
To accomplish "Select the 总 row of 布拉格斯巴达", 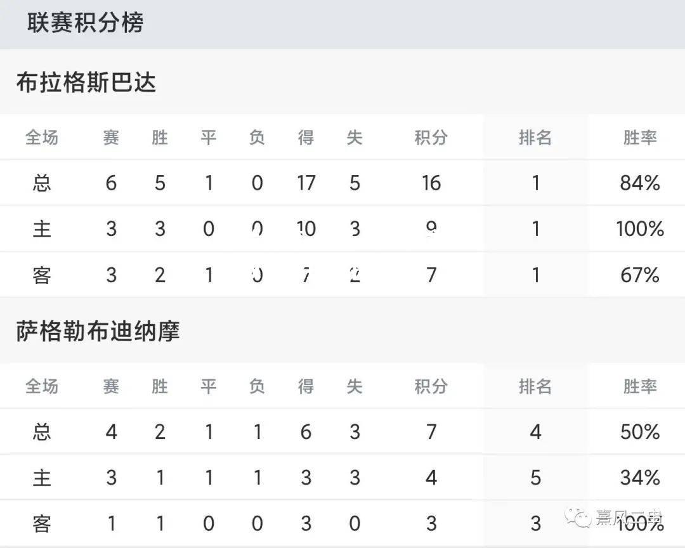I will click(342, 183).
